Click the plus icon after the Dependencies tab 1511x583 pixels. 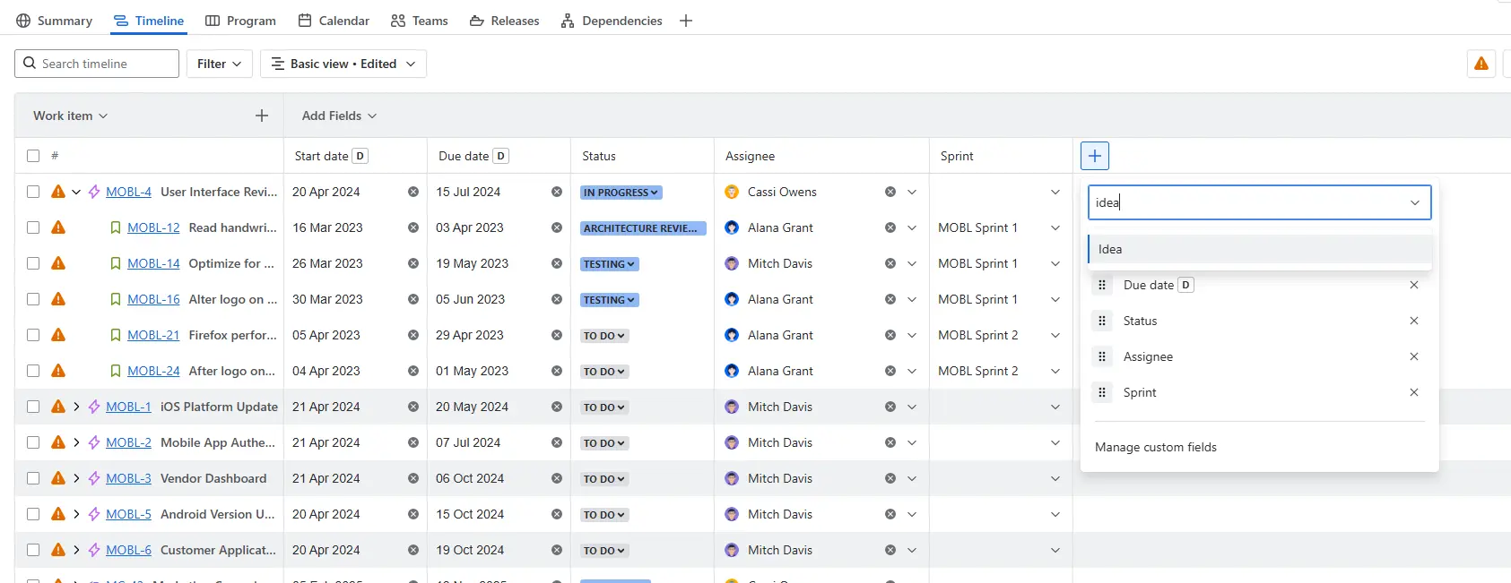[x=686, y=21]
